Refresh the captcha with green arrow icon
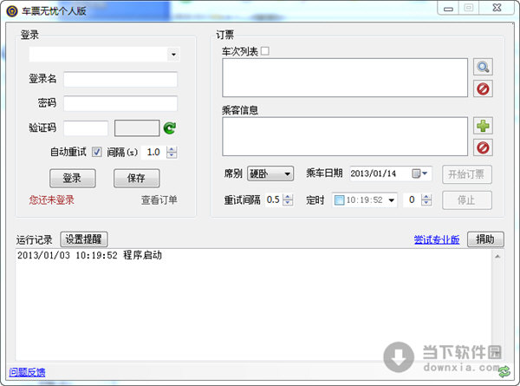The width and height of the screenshot is (520, 386). pos(170,128)
